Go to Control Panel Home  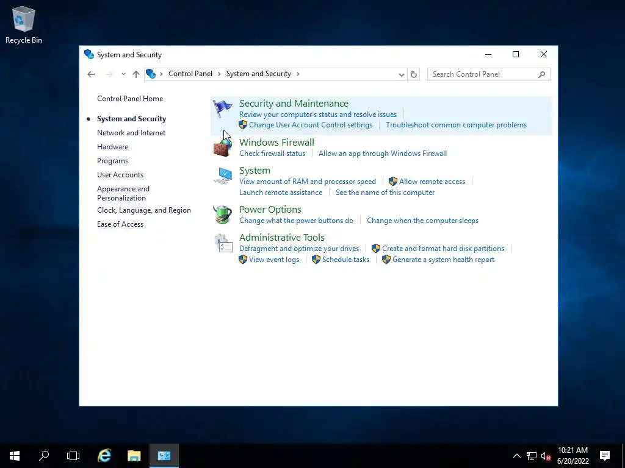[x=130, y=99]
